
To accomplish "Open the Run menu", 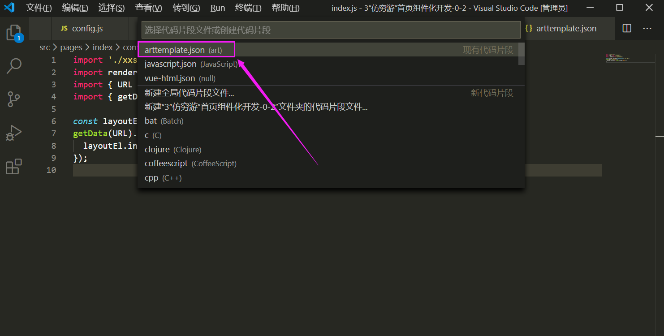I will click(218, 8).
